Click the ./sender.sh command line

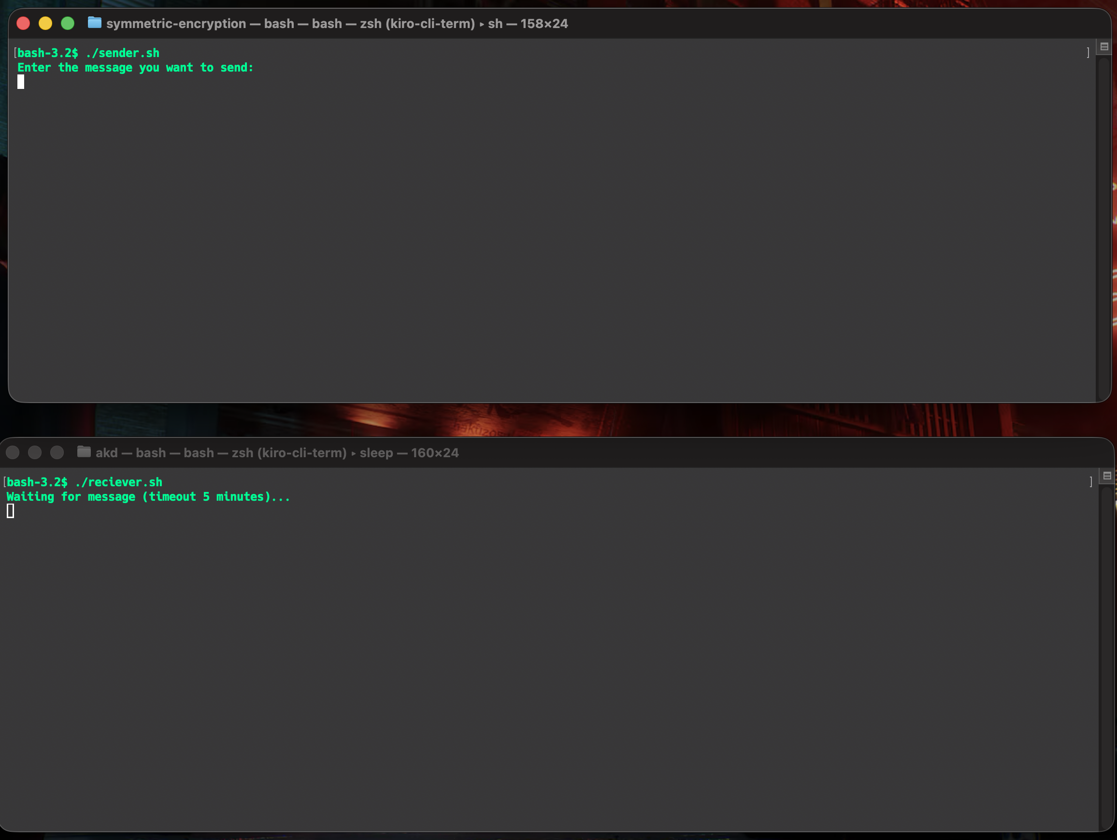coord(88,53)
